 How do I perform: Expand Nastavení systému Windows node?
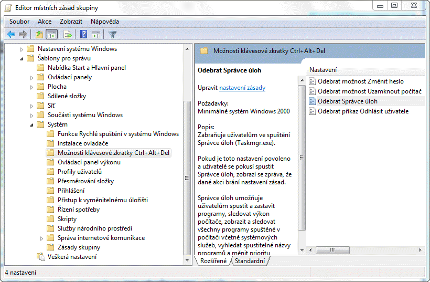pos(21,49)
